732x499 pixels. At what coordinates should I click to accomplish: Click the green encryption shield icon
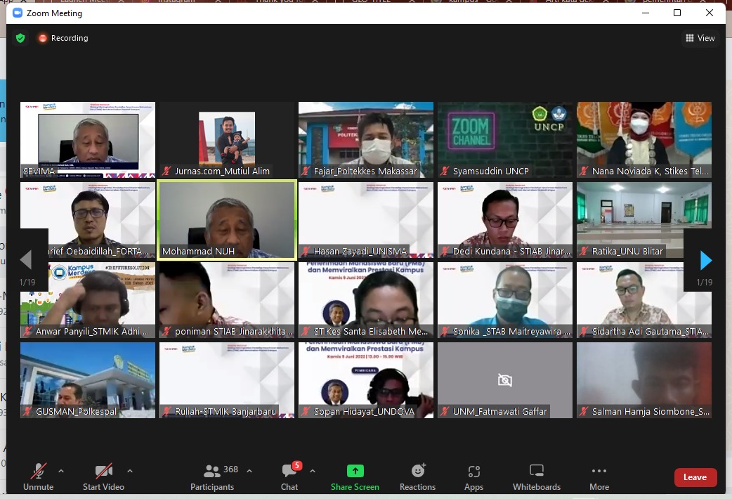pyautogui.click(x=20, y=38)
